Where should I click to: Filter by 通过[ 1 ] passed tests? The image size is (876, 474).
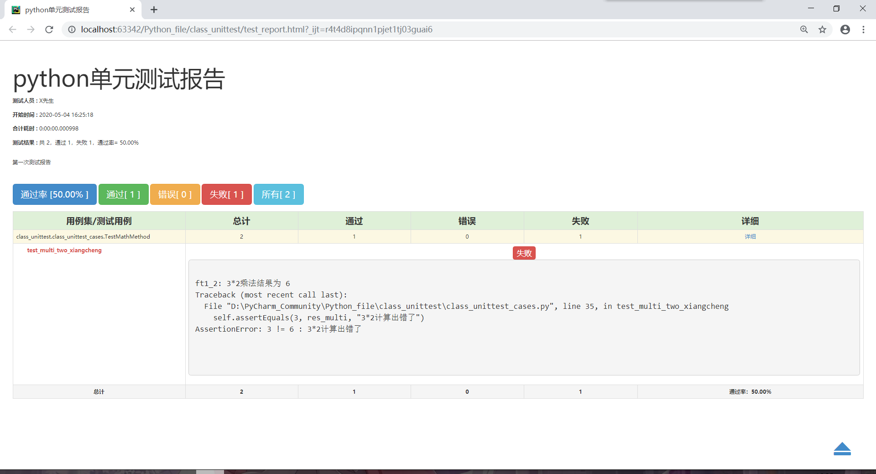point(123,194)
